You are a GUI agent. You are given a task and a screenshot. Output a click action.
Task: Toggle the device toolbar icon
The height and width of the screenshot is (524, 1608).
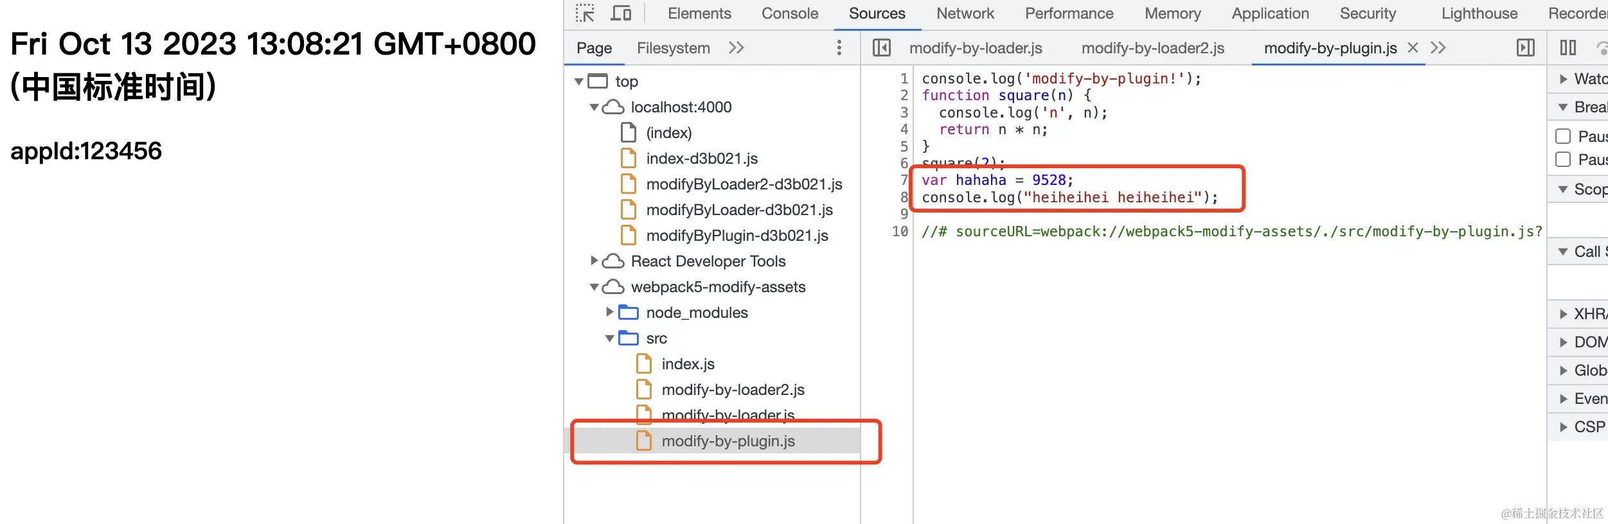(621, 13)
